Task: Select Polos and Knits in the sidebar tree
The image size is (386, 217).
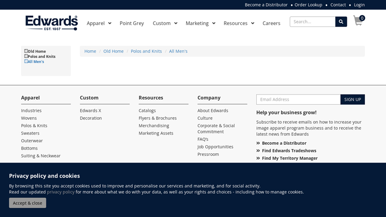Action: pyautogui.click(x=41, y=56)
